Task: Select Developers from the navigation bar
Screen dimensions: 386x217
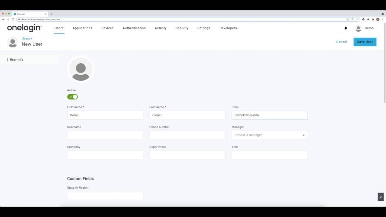Action: pos(228,28)
